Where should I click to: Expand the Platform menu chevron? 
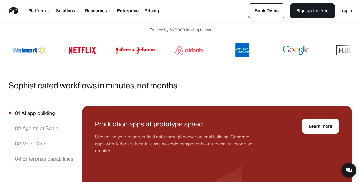pos(49,11)
